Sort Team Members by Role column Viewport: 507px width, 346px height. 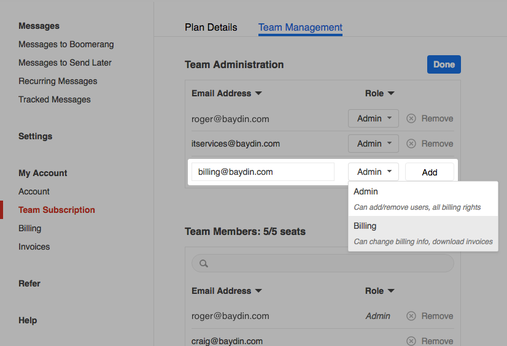pyautogui.click(x=379, y=291)
